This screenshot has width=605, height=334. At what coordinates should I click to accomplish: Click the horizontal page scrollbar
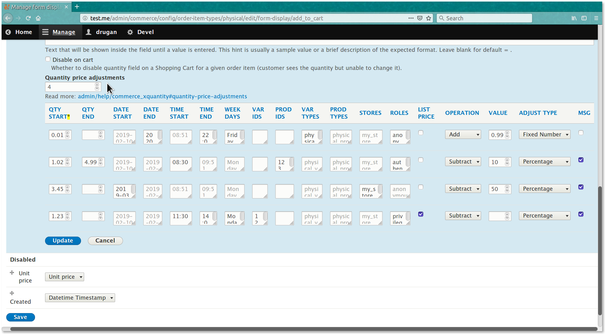tap(303, 329)
